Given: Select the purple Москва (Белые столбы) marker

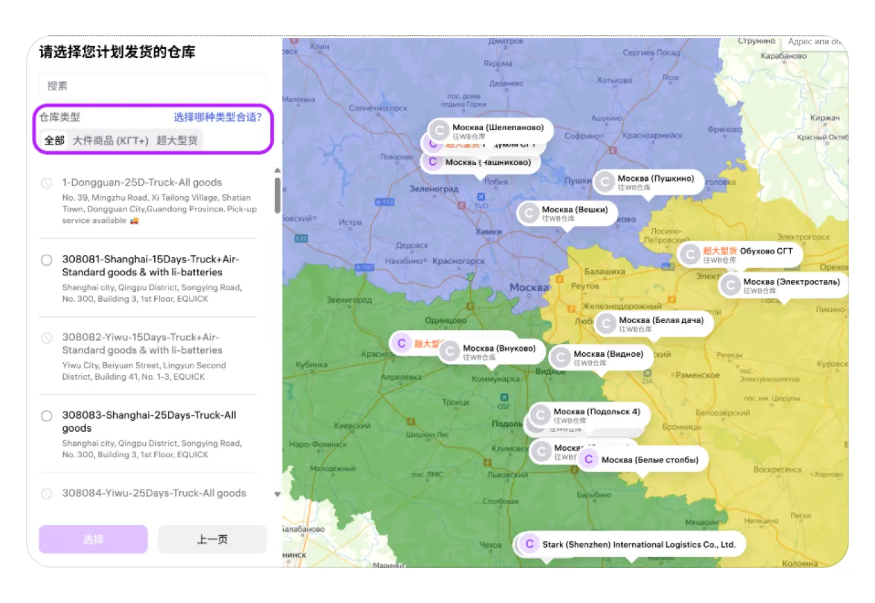Looking at the screenshot, I should coord(589,459).
